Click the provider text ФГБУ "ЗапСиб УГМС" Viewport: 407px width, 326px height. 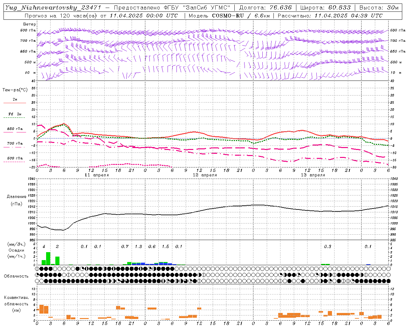pyautogui.click(x=197, y=8)
